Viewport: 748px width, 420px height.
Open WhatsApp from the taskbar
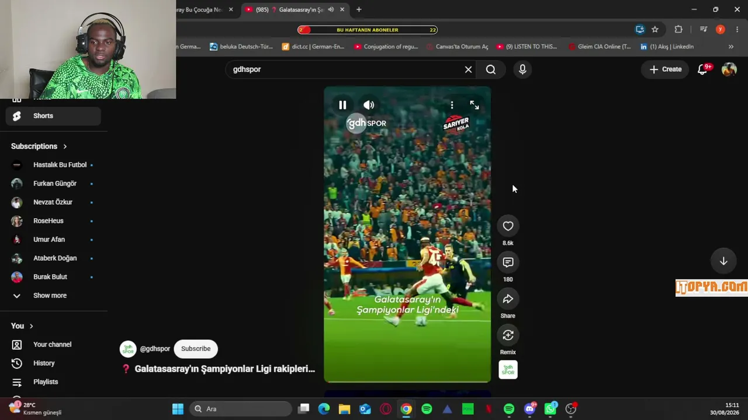tap(550, 409)
